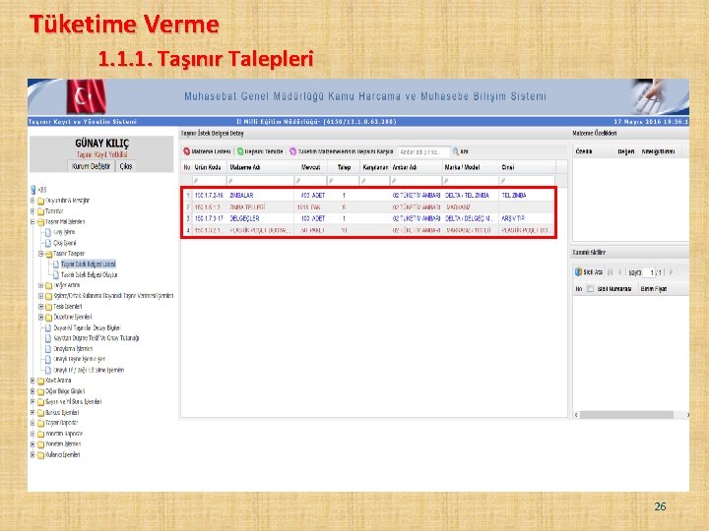Image resolution: width=709 pixels, height=531 pixels.
Task: Collapse the Taşınır Mal İşlemleri node
Action: (x=32, y=221)
